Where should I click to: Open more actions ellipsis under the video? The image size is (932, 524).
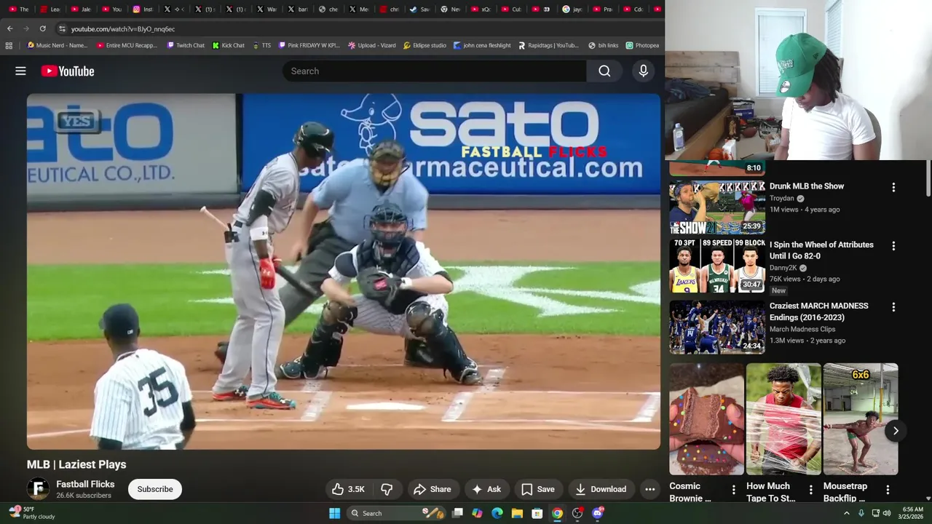tap(649, 489)
